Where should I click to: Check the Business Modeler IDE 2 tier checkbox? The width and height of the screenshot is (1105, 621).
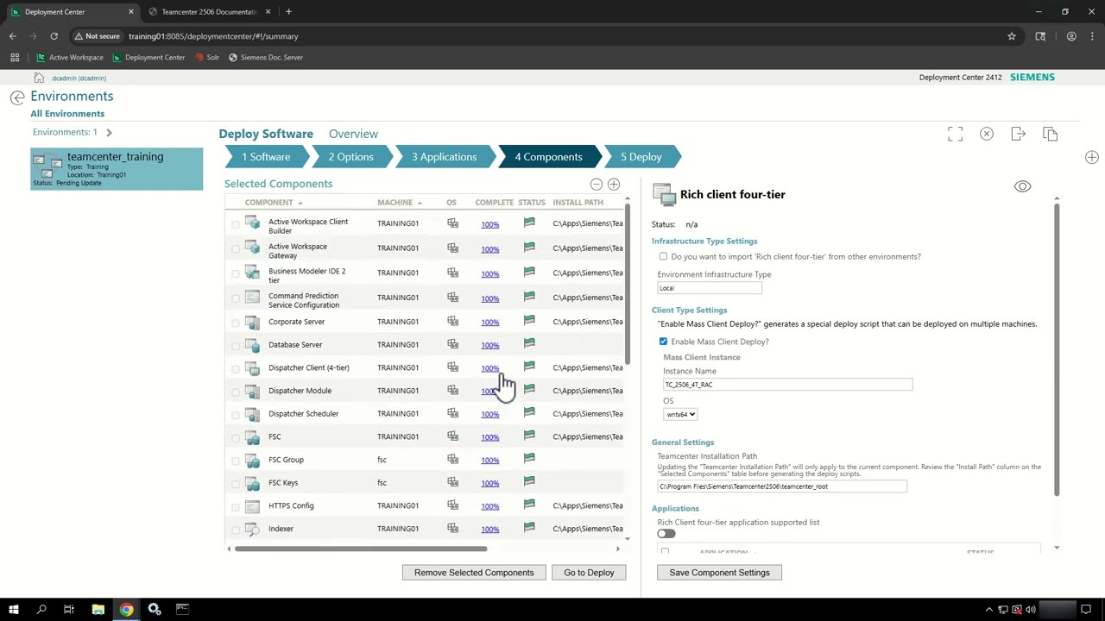[236, 273]
